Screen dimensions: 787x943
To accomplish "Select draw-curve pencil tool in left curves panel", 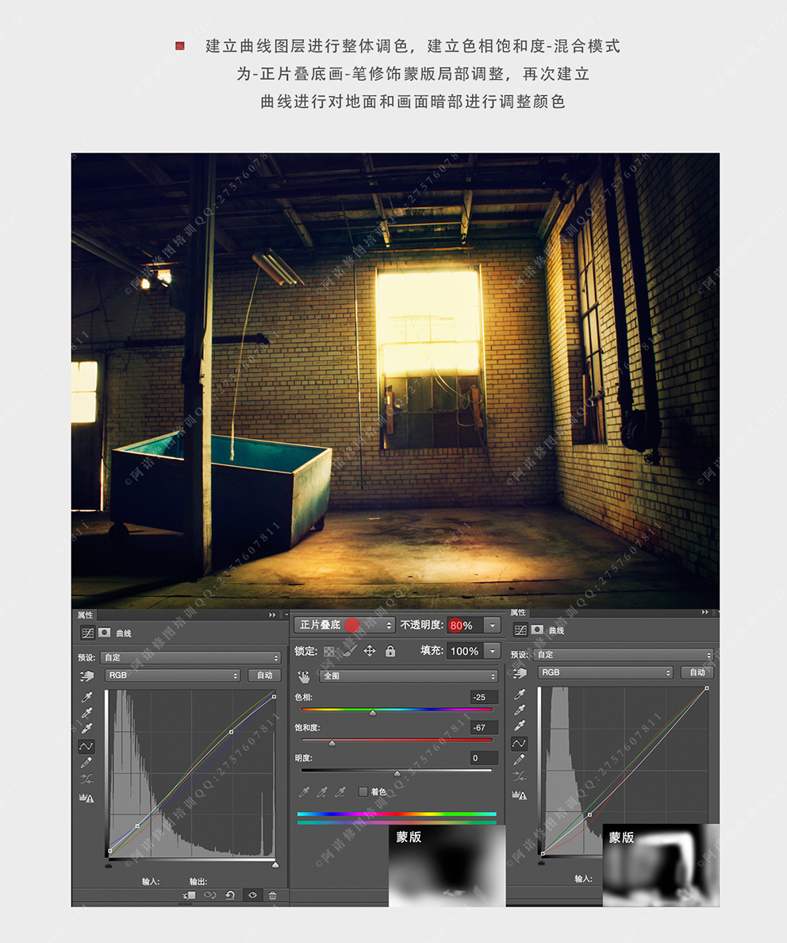I will (x=86, y=762).
